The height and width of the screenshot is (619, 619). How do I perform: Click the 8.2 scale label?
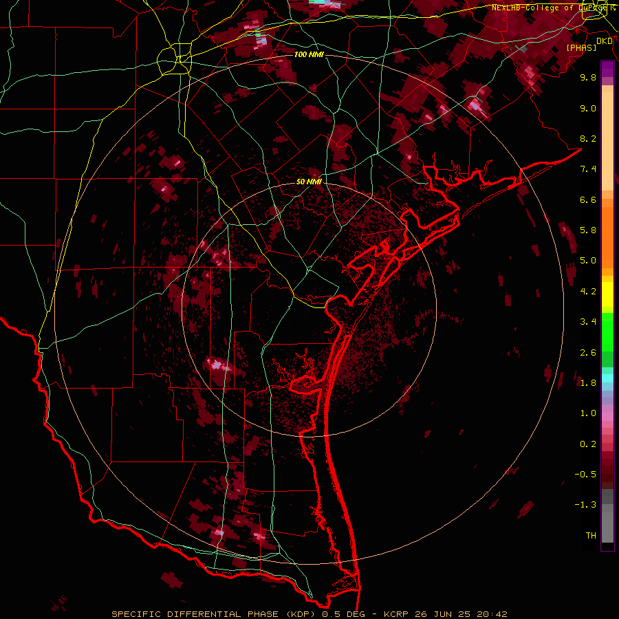click(588, 138)
